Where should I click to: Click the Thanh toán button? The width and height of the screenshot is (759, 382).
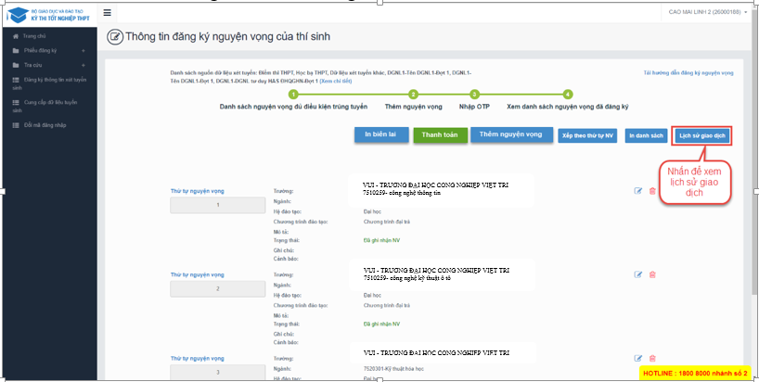click(439, 134)
